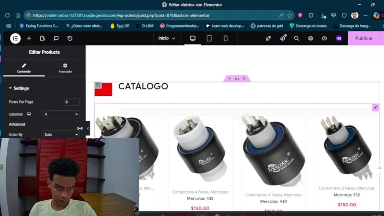This screenshot has width=384, height=216.
Task: Switch to the Contenido tab
Action: (24, 68)
